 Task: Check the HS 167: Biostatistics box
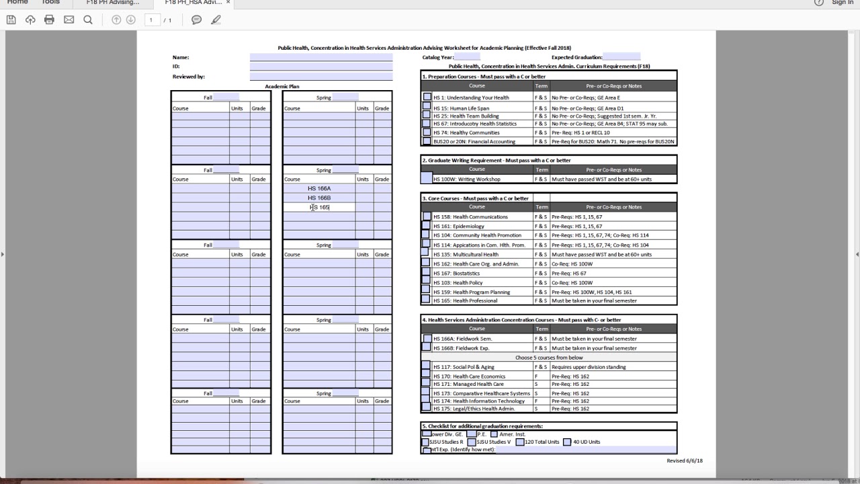click(426, 272)
